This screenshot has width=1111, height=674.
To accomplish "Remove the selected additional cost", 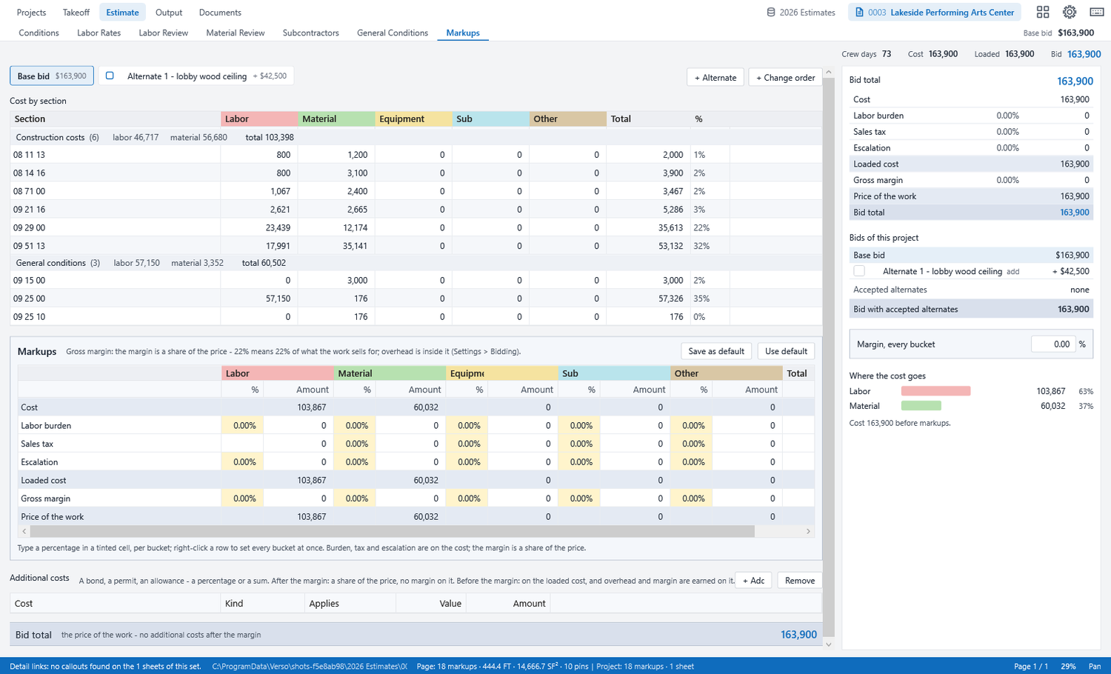I will [800, 581].
